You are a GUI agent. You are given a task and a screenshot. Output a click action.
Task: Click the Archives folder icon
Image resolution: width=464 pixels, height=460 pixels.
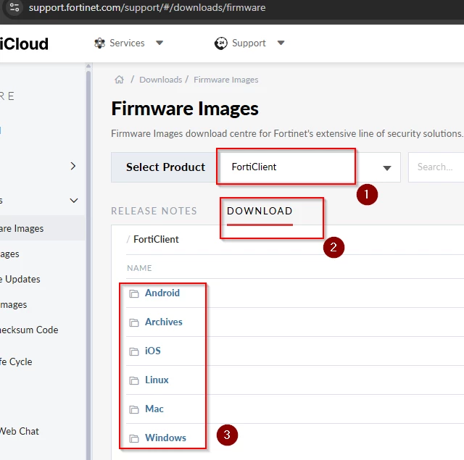(134, 322)
